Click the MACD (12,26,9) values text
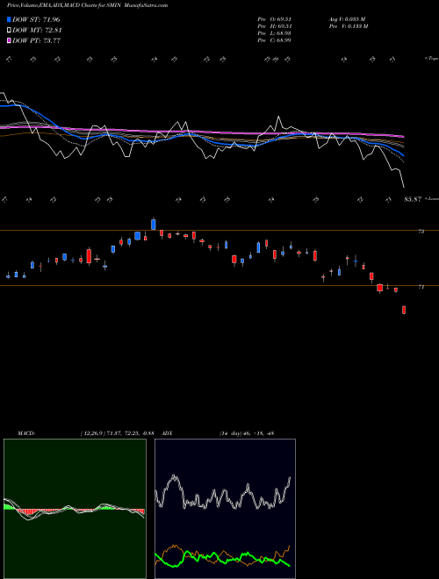439x579 pixels. pos(117,433)
